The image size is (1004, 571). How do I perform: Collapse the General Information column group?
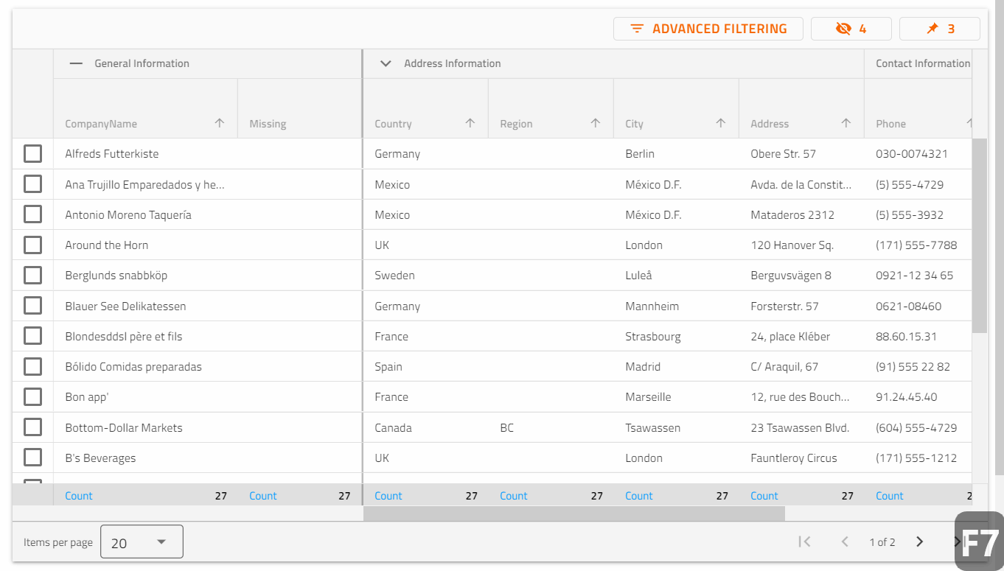click(x=76, y=63)
